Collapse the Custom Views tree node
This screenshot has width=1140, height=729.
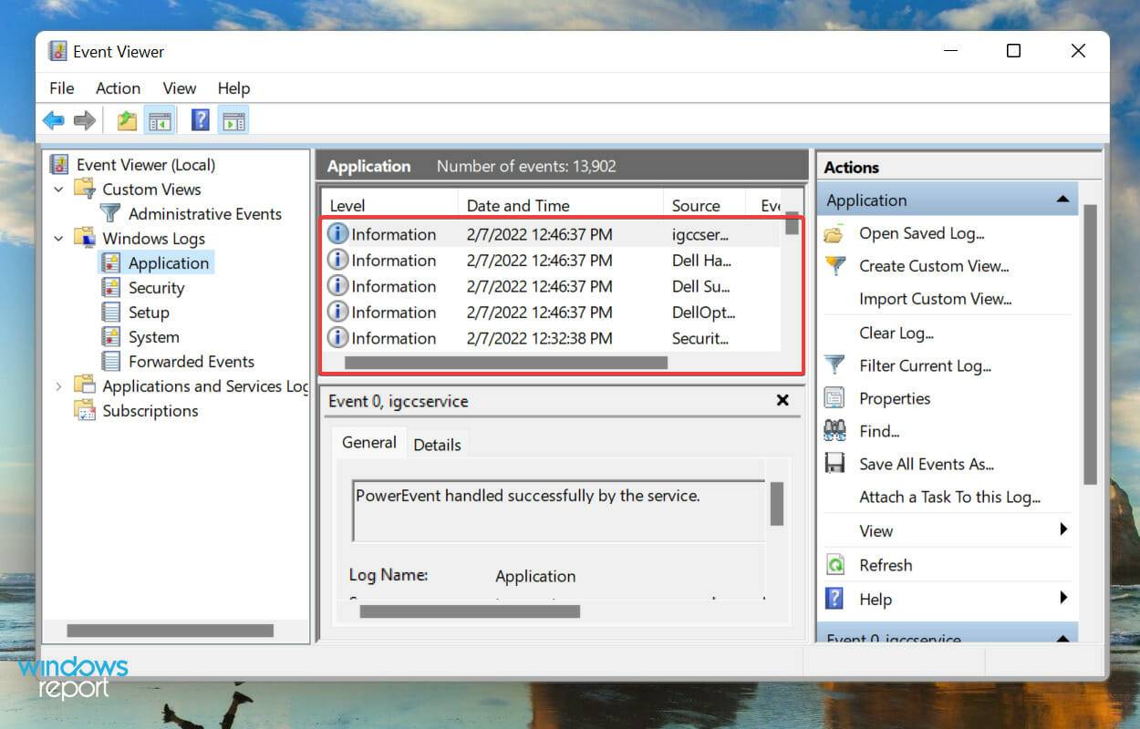coord(58,190)
